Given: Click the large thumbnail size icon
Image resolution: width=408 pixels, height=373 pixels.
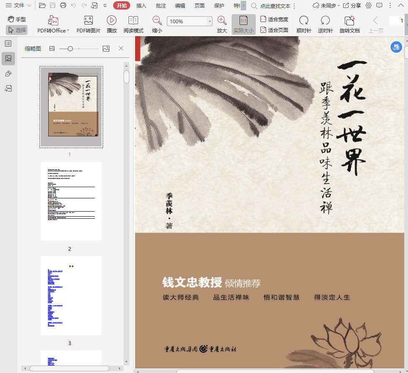Looking at the screenshot, I should click(106, 49).
